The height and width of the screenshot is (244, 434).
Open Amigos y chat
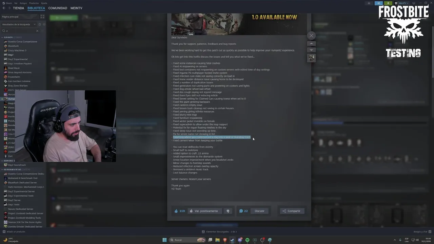tap(422, 232)
